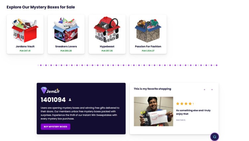Click the Sneakers Lovers title
Image resolution: width=249 pixels, height=141 pixels.
tap(66, 46)
